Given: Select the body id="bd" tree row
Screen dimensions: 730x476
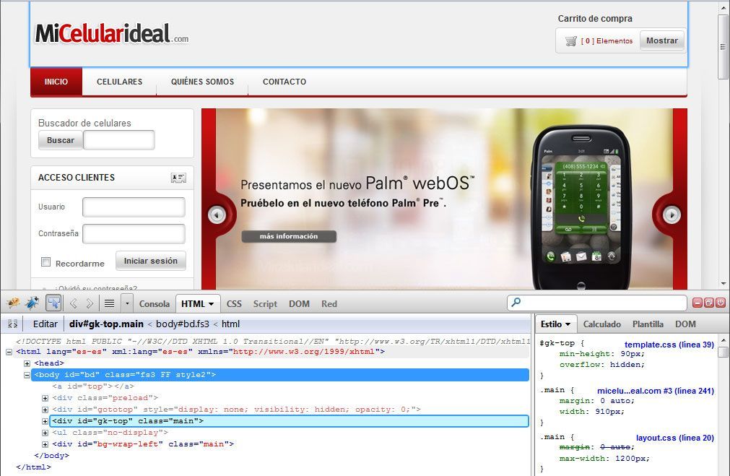Looking at the screenshot, I should (280, 375).
